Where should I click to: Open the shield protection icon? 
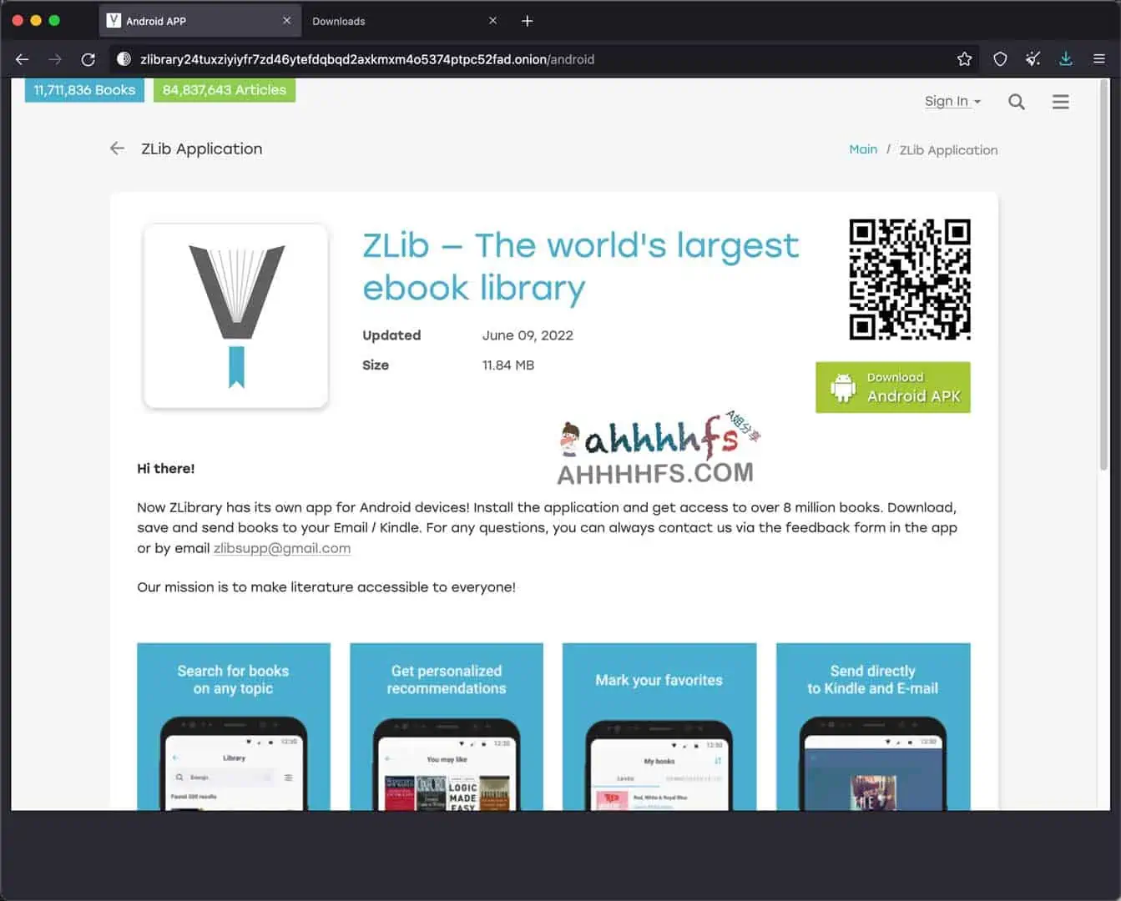tap(999, 59)
